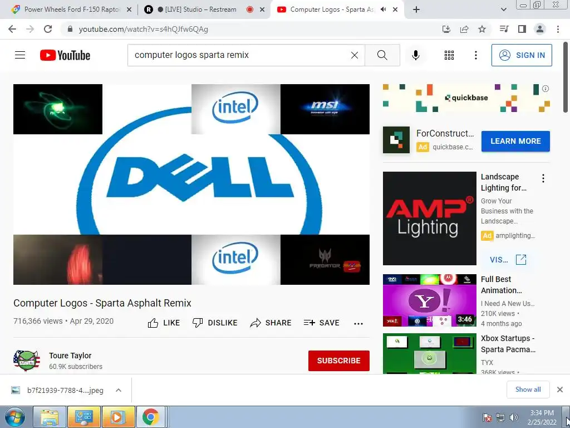Open more actions ellipsis below video
Image resolution: width=570 pixels, height=428 pixels.
point(358,324)
